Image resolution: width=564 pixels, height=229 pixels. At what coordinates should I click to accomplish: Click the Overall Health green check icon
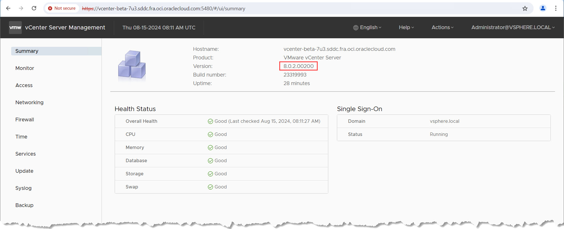[210, 121]
